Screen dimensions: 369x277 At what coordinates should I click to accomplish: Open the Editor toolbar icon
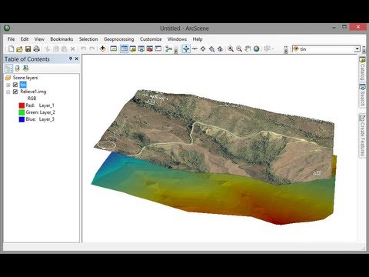[113, 48]
